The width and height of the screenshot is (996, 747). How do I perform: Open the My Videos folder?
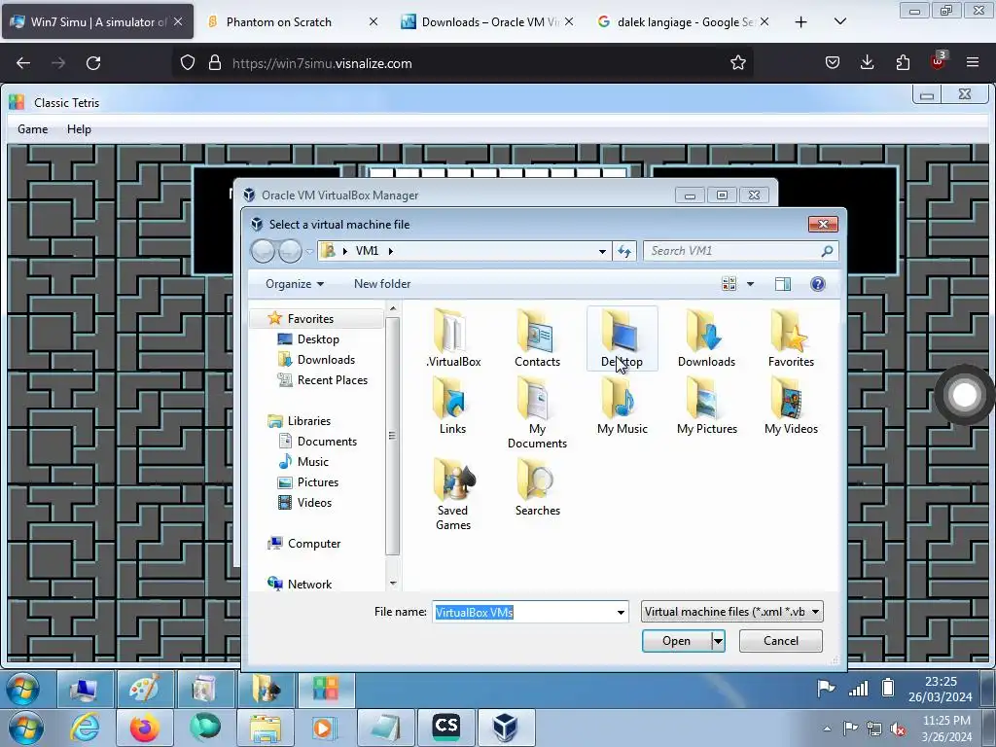[791, 406]
